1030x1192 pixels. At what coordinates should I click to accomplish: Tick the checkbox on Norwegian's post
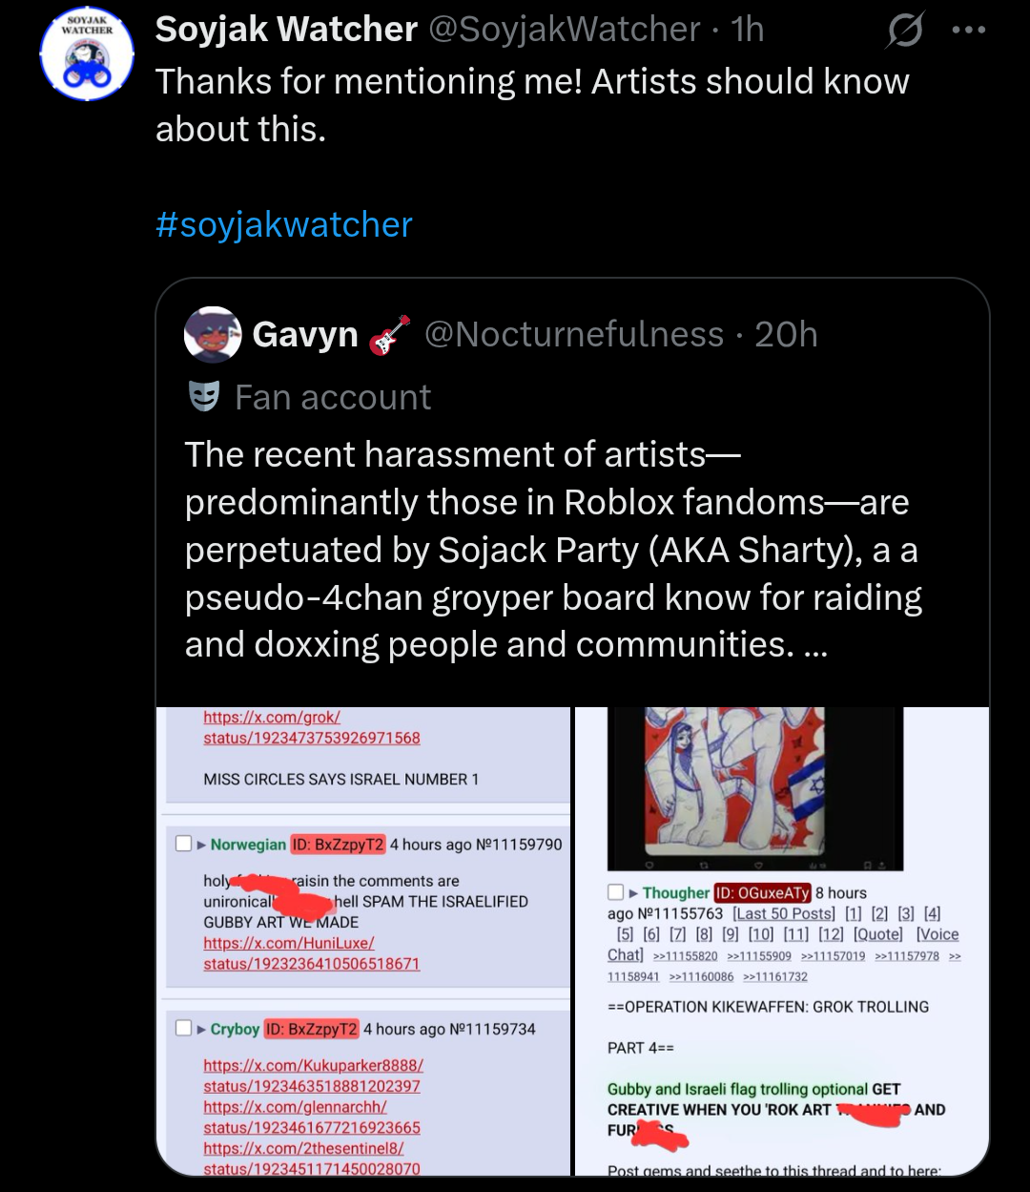click(184, 844)
